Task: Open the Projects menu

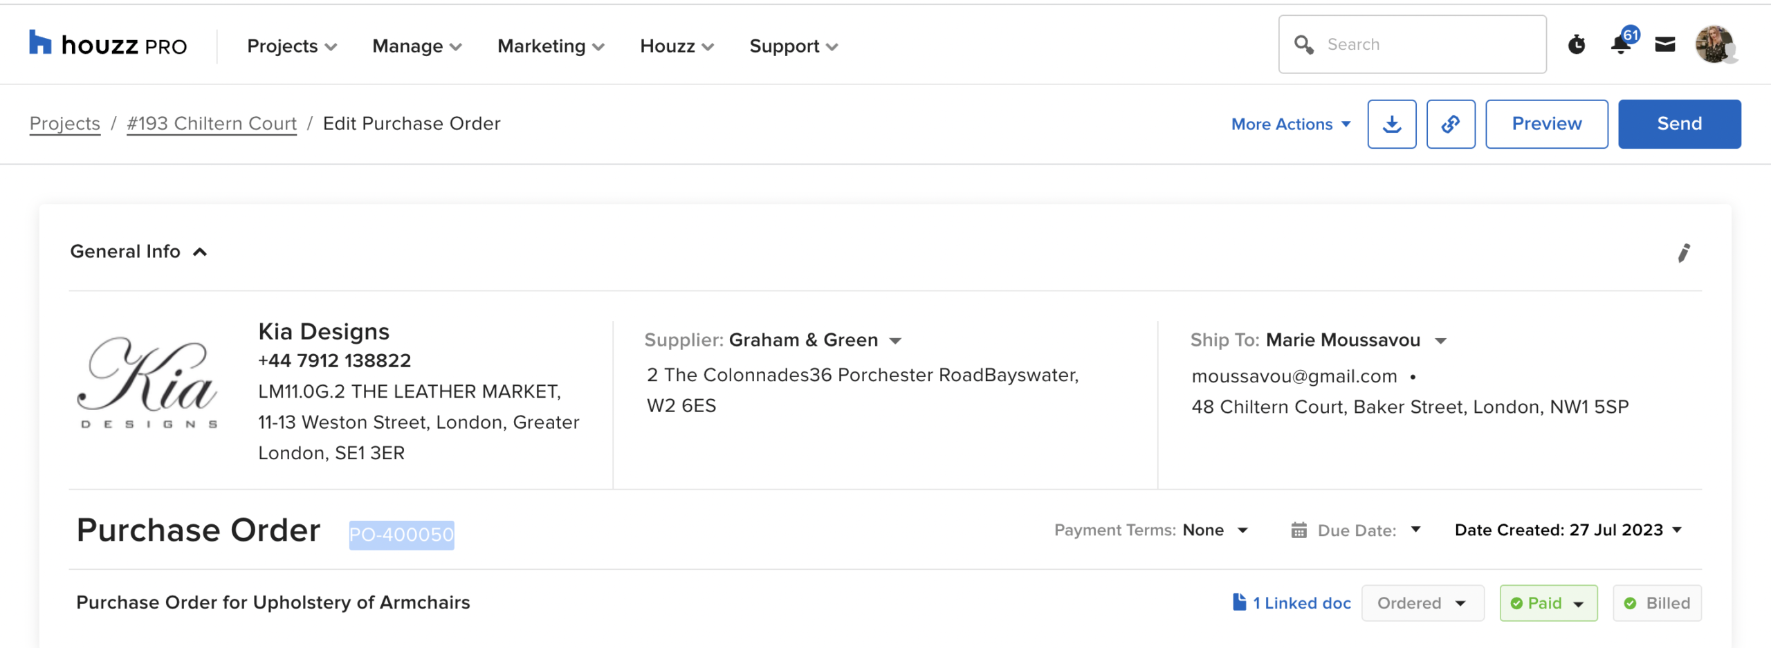Action: point(291,46)
